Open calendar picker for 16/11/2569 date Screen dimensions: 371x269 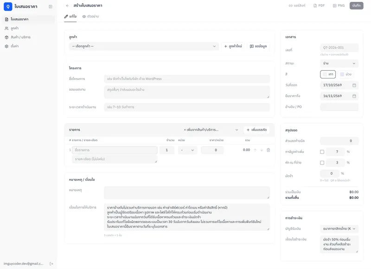tap(354, 96)
